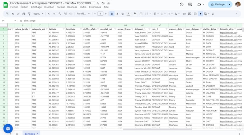244x135 pixels.
Task: Toggle the filter funnel button
Action: pos(201,14)
